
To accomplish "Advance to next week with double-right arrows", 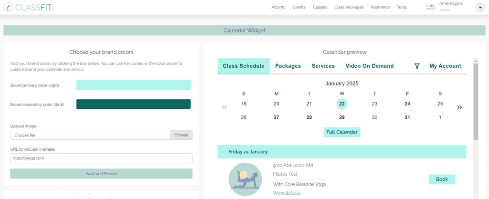I will pos(459,107).
